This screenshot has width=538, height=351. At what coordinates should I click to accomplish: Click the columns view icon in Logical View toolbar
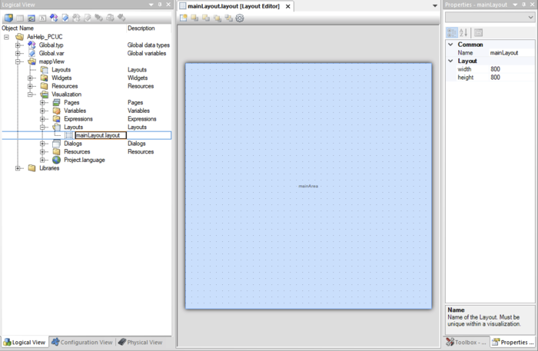click(20, 18)
